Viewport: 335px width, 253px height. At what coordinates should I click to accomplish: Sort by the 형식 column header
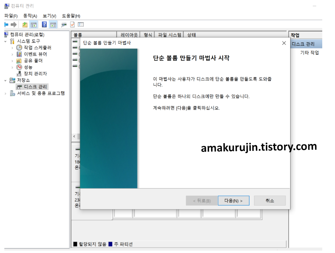(x=148, y=35)
